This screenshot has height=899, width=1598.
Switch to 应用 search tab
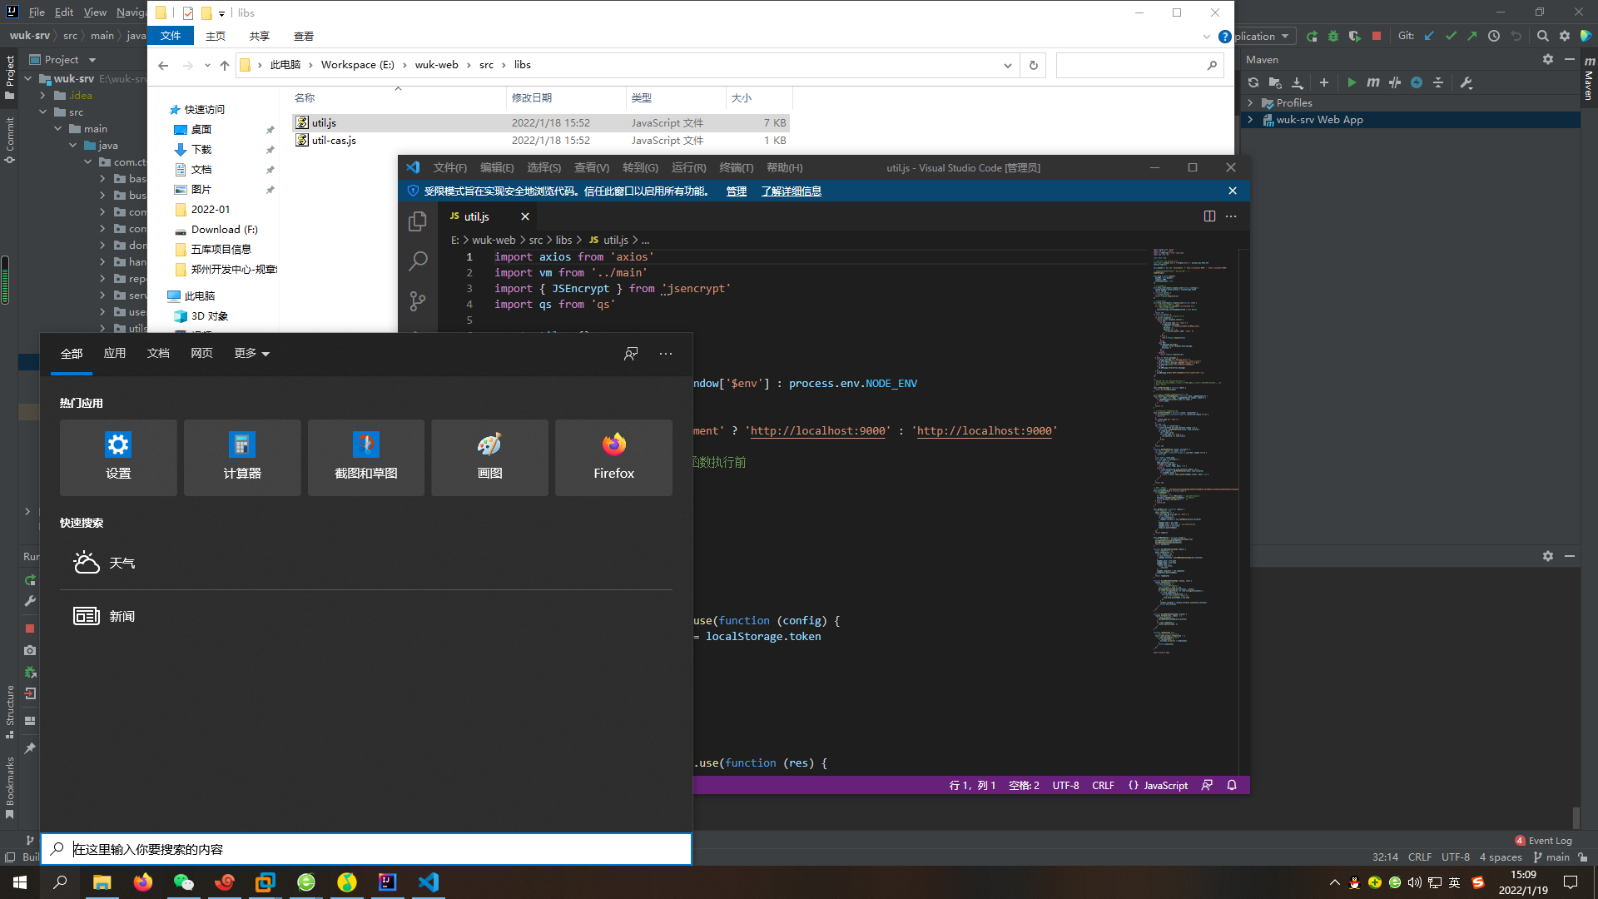(x=115, y=354)
